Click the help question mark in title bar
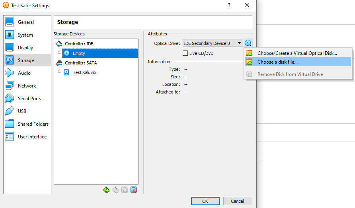 pos(229,6)
